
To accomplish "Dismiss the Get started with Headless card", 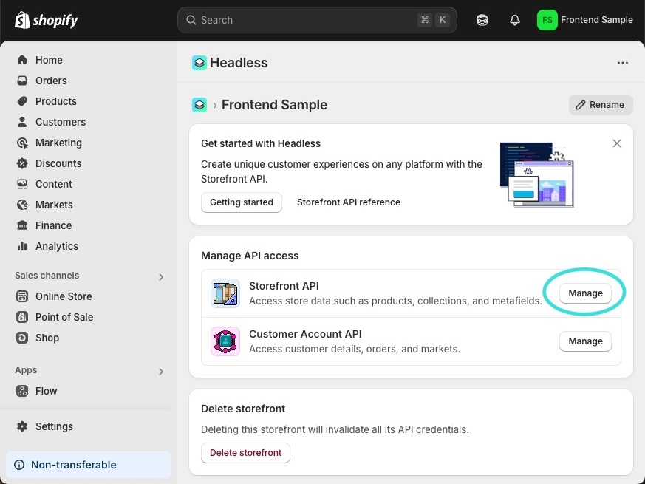I will point(617,143).
